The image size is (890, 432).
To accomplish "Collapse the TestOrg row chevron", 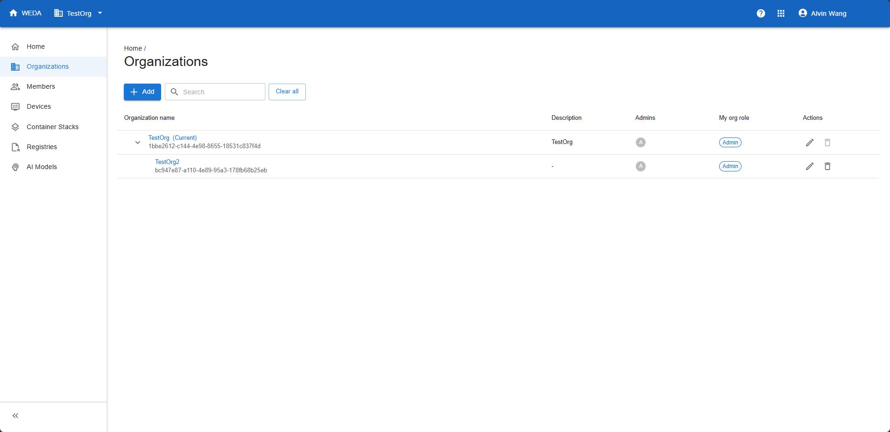I will 138,143.
